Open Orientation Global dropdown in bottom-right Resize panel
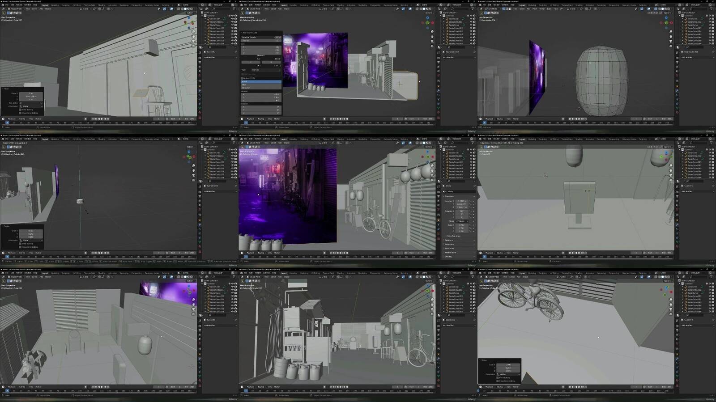The height and width of the screenshot is (402, 716). point(507,374)
